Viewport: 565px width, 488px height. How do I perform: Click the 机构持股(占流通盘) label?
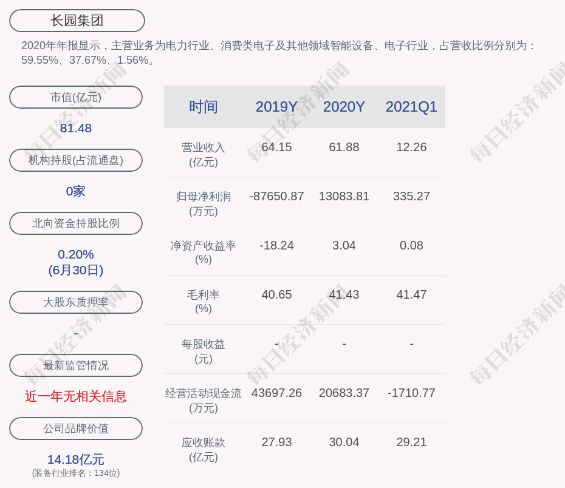tap(76, 160)
